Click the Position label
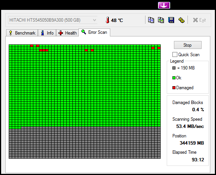The width and height of the screenshot is (216, 175). tap(179, 136)
